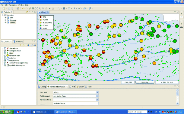Click the move layer down arrow icon
Screen dimensions: 184x114
(24, 45)
